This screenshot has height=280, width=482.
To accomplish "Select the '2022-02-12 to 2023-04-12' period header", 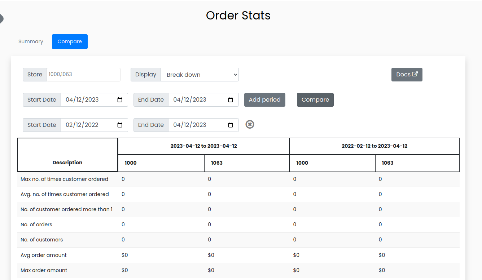I will 374,146.
